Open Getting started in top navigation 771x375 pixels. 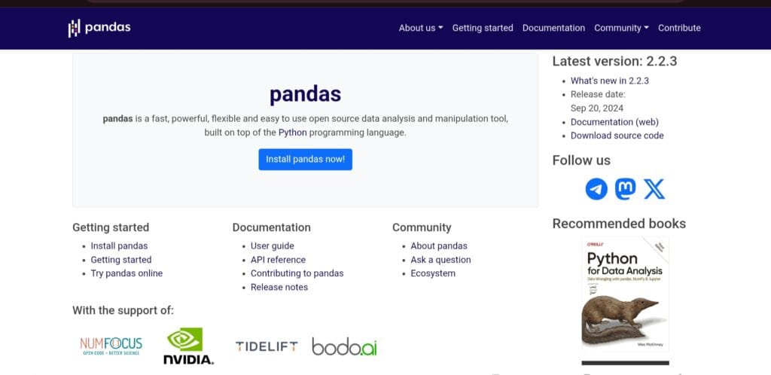click(483, 28)
